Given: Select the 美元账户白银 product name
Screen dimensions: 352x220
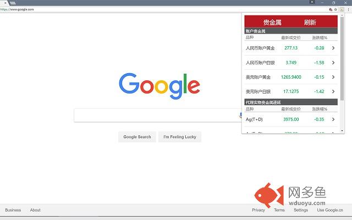Looking at the screenshot, I should click(258, 91).
